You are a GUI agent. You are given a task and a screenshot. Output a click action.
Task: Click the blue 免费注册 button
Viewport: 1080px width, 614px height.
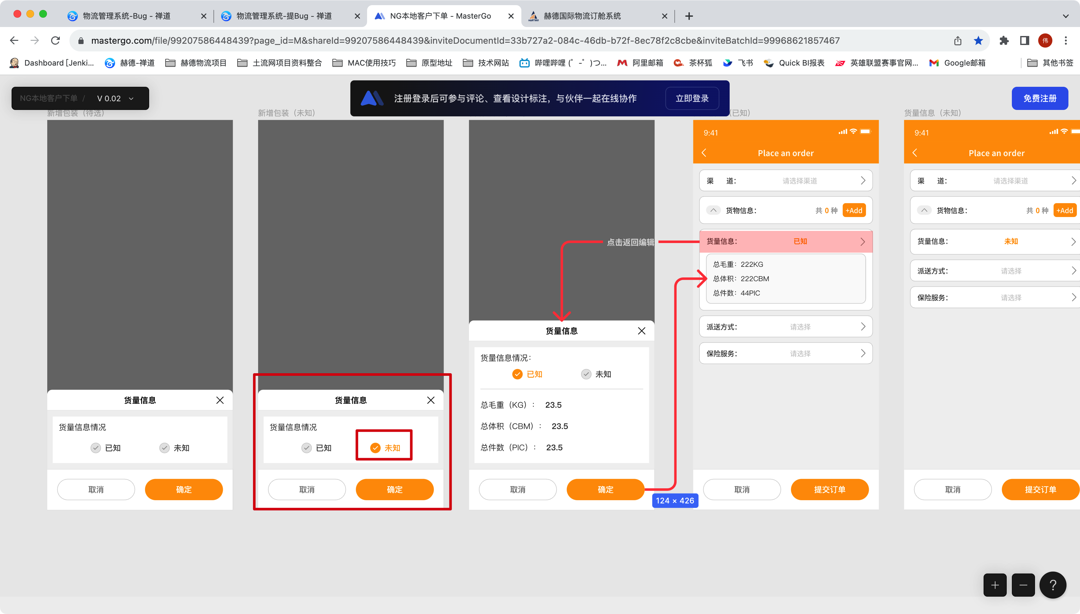click(1039, 98)
